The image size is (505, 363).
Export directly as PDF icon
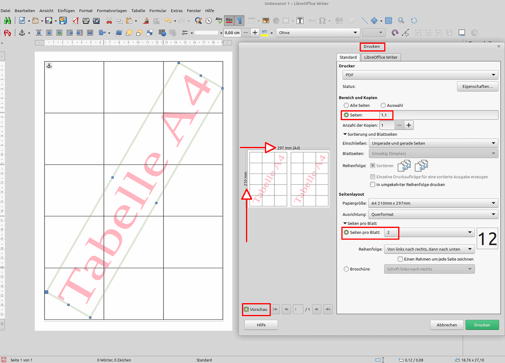point(76,20)
